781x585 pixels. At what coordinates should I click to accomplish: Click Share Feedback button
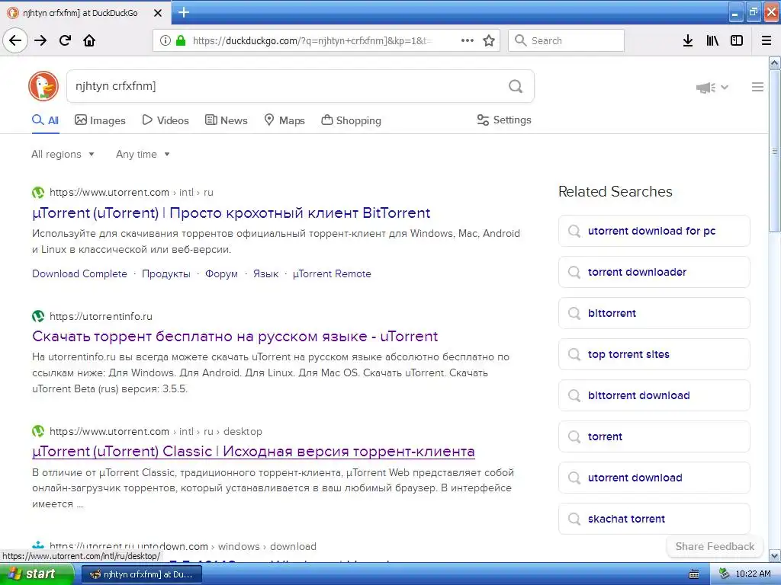tap(715, 546)
